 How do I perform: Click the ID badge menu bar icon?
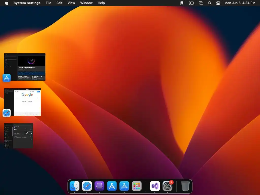click(182, 3)
